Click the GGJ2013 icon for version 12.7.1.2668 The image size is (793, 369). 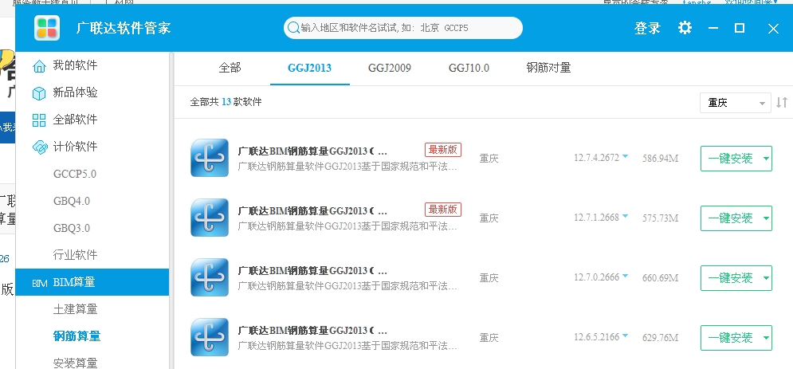click(210, 218)
